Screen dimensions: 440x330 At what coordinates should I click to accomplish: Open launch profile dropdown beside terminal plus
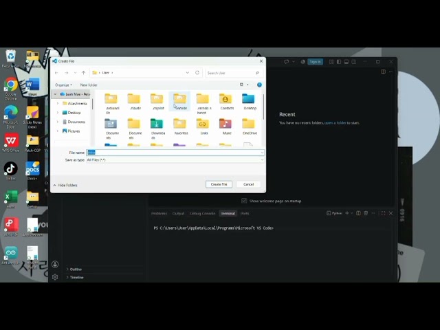pyautogui.click(x=351, y=213)
